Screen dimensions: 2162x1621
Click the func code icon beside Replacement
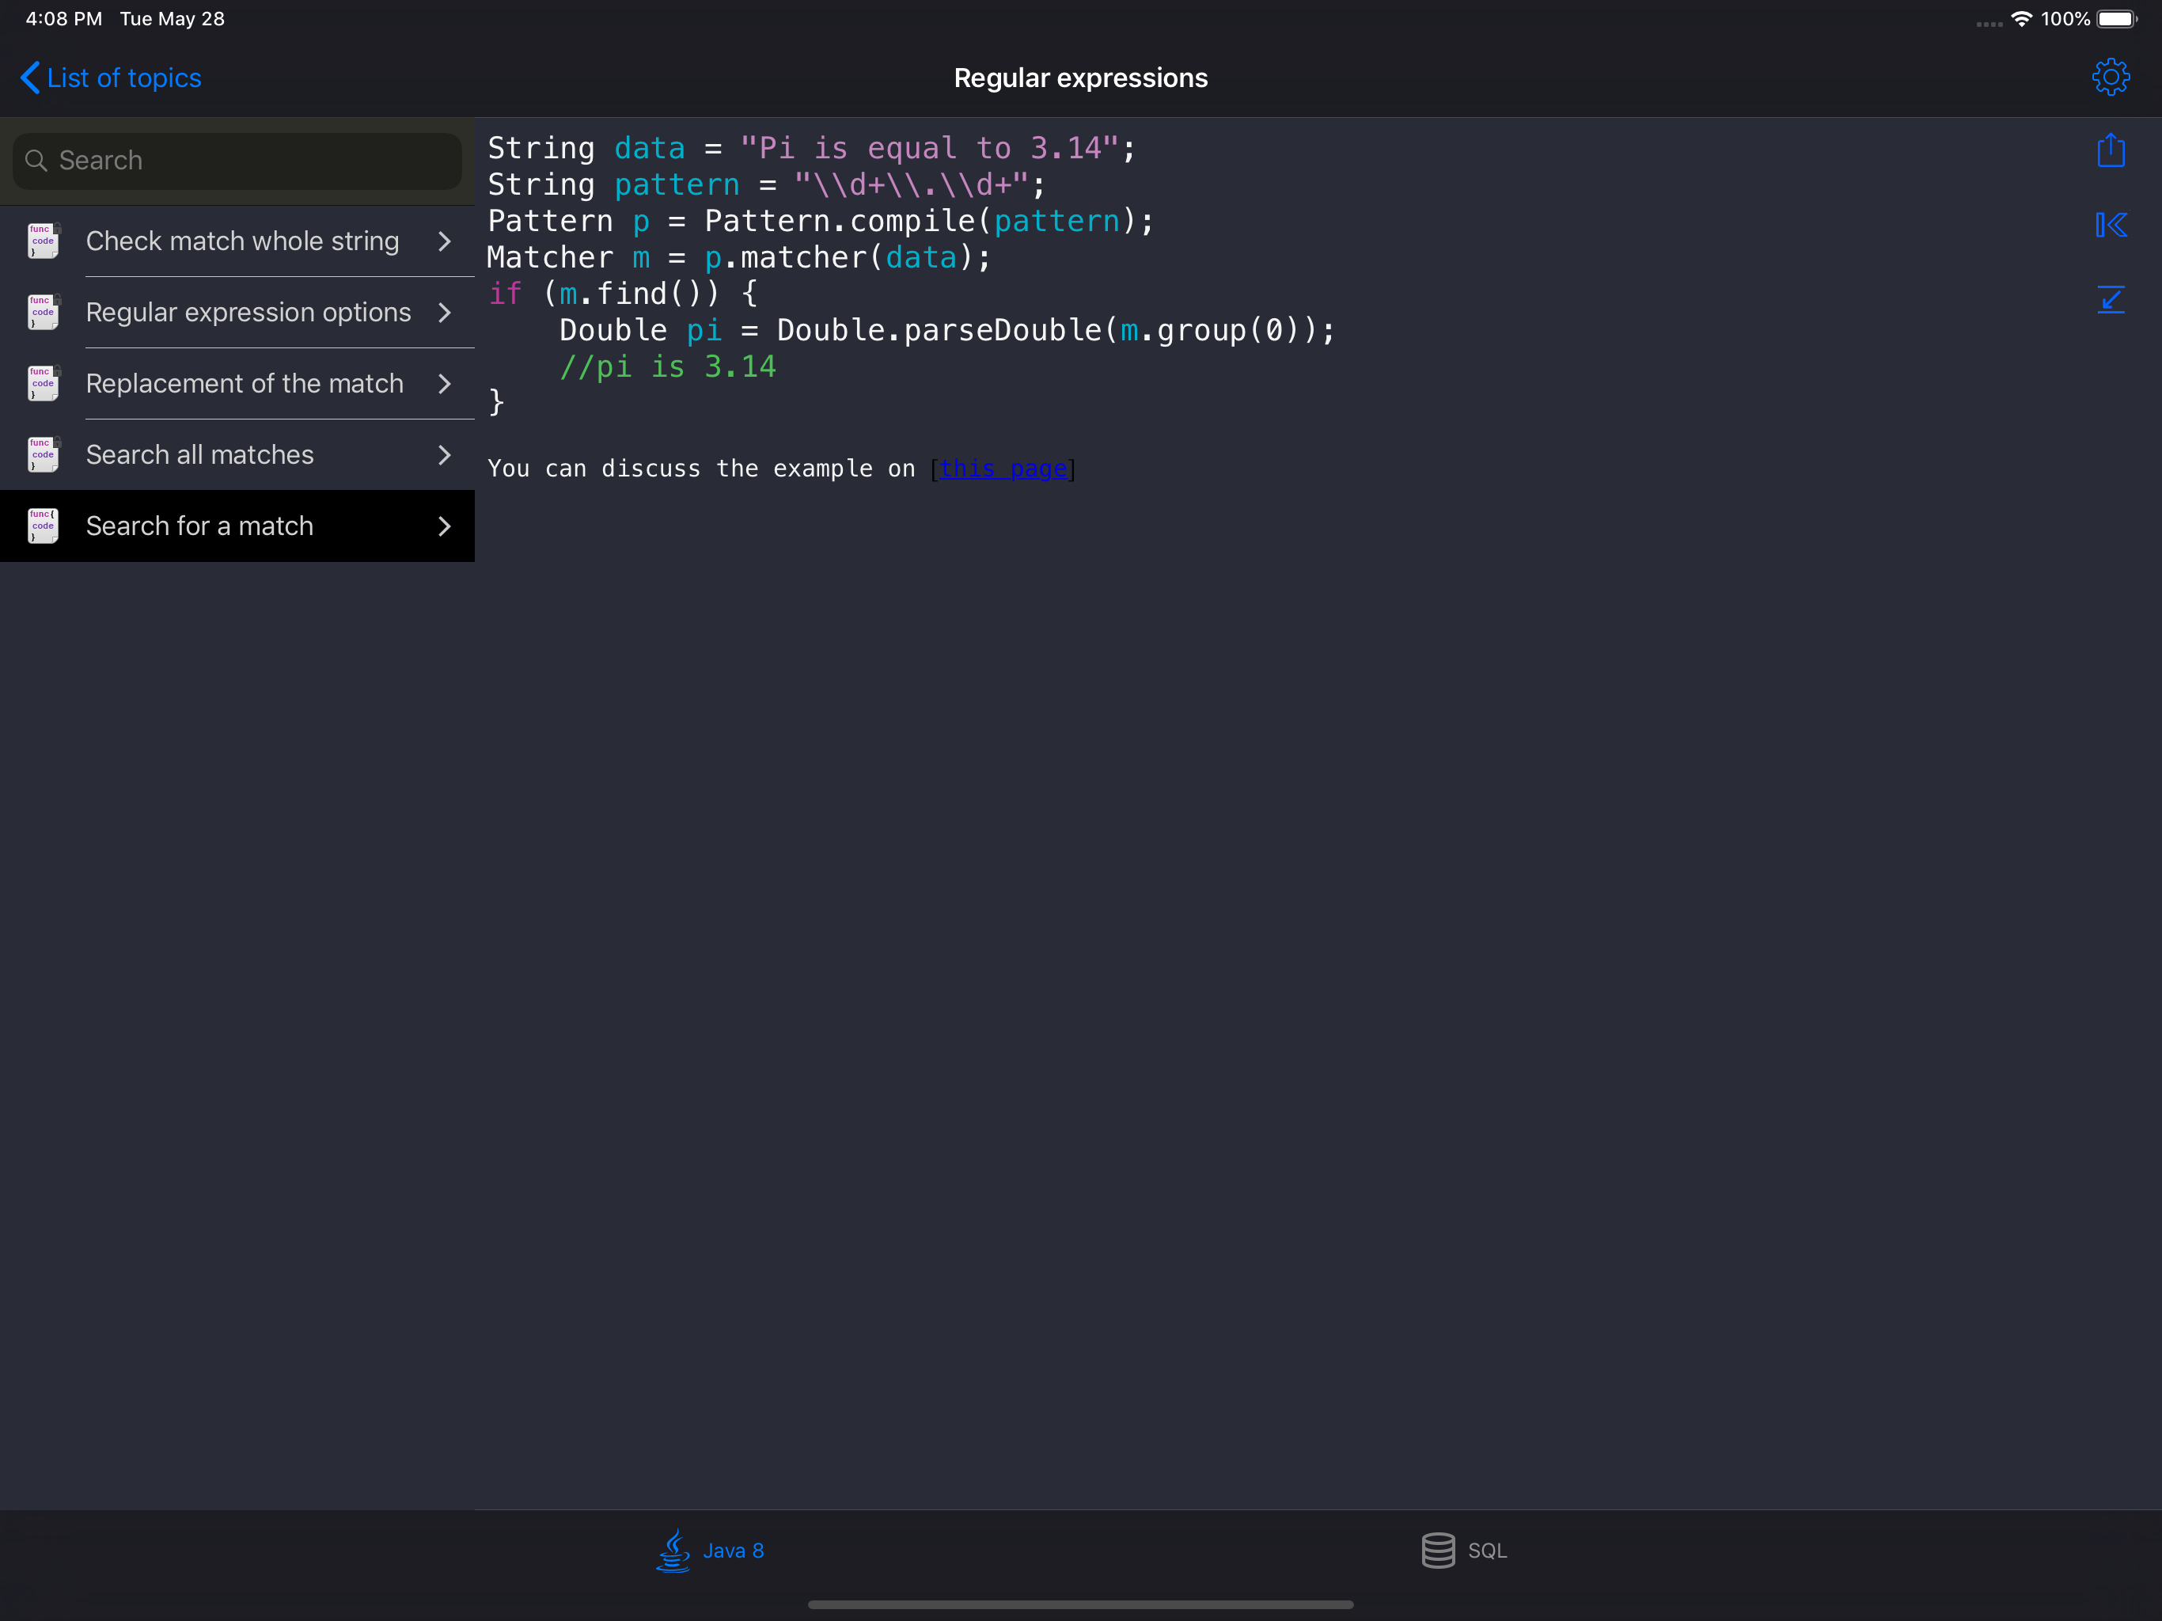point(43,383)
